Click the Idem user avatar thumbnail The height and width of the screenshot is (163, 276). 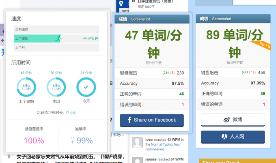pos(137,142)
